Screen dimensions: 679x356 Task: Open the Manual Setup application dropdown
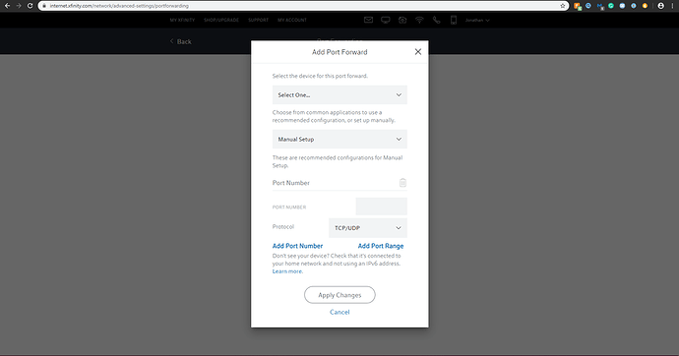tap(339, 140)
